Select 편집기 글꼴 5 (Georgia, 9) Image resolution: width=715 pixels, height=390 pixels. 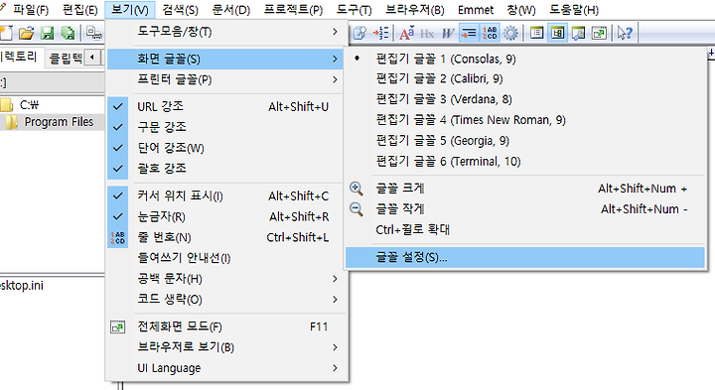tap(525, 141)
